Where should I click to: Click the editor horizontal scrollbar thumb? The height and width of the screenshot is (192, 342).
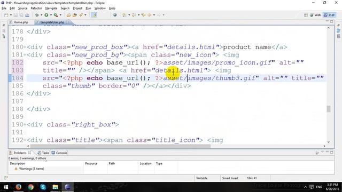(120, 146)
